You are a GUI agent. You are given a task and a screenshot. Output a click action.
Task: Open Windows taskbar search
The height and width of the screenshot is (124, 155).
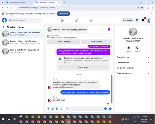(x=9, y=119)
